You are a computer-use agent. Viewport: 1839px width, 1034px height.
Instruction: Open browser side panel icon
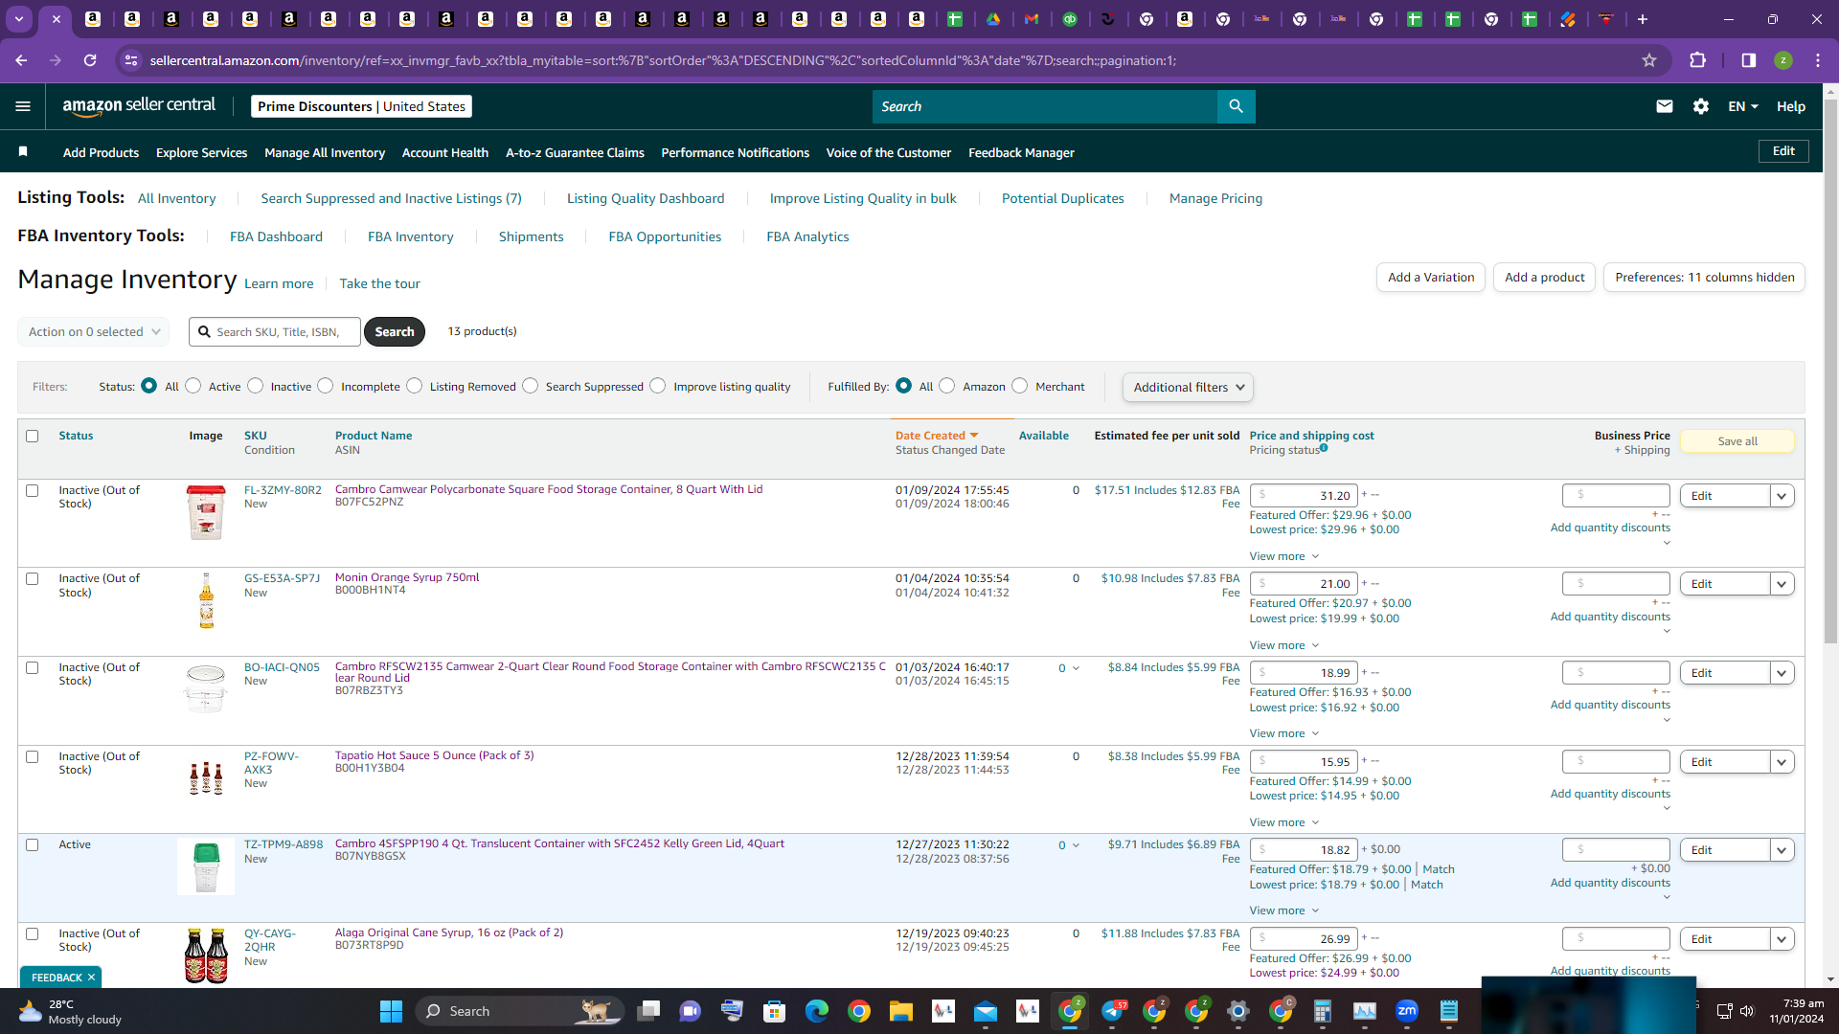tap(1749, 60)
